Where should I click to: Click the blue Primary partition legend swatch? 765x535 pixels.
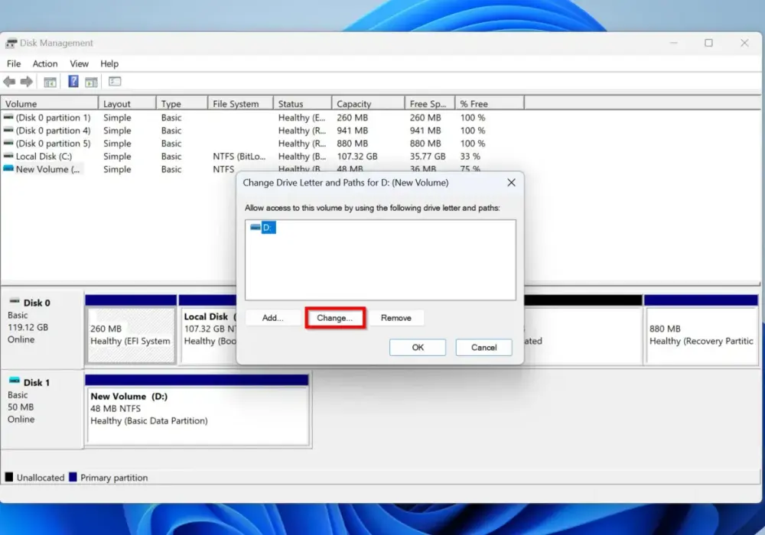[73, 477]
